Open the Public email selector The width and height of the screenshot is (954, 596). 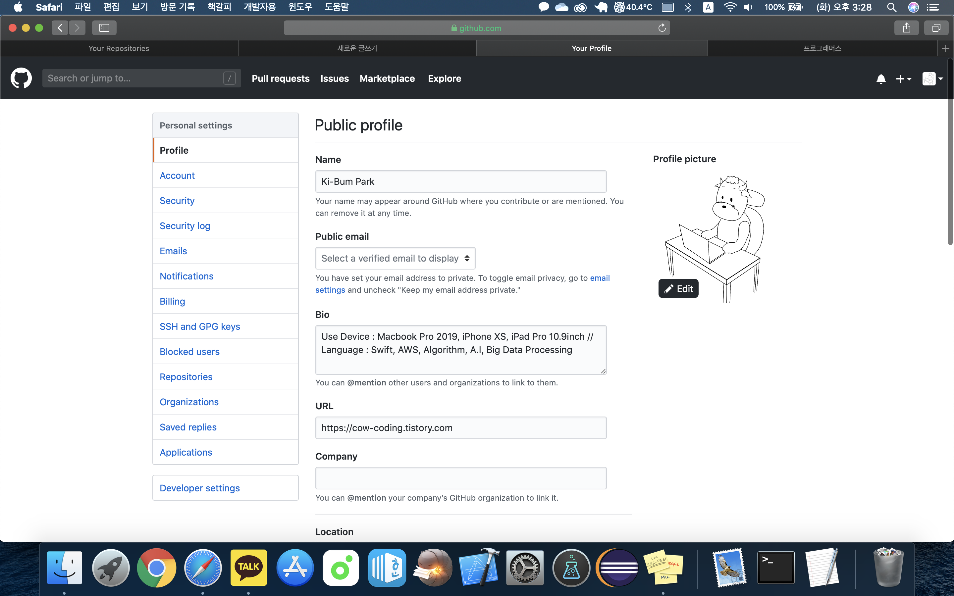(395, 258)
